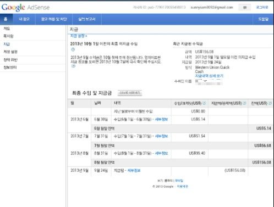Click the US$0.00 carried-over income cell
Screen dimensions: 274x207
click(x=198, y=111)
